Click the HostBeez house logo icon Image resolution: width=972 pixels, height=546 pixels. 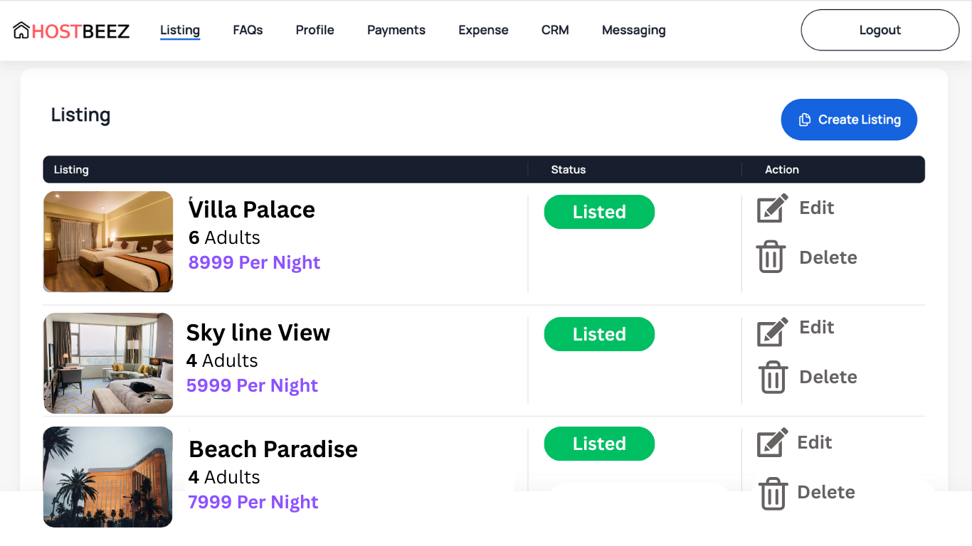[21, 31]
